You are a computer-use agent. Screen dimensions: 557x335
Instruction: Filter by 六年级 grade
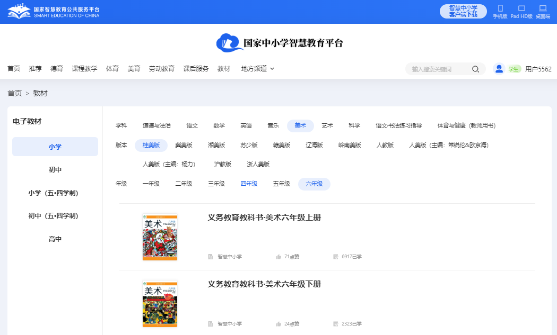click(x=315, y=184)
